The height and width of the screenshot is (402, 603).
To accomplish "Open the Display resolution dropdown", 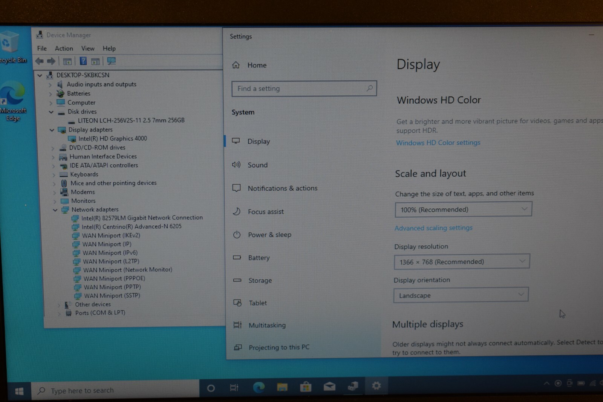I will point(462,261).
